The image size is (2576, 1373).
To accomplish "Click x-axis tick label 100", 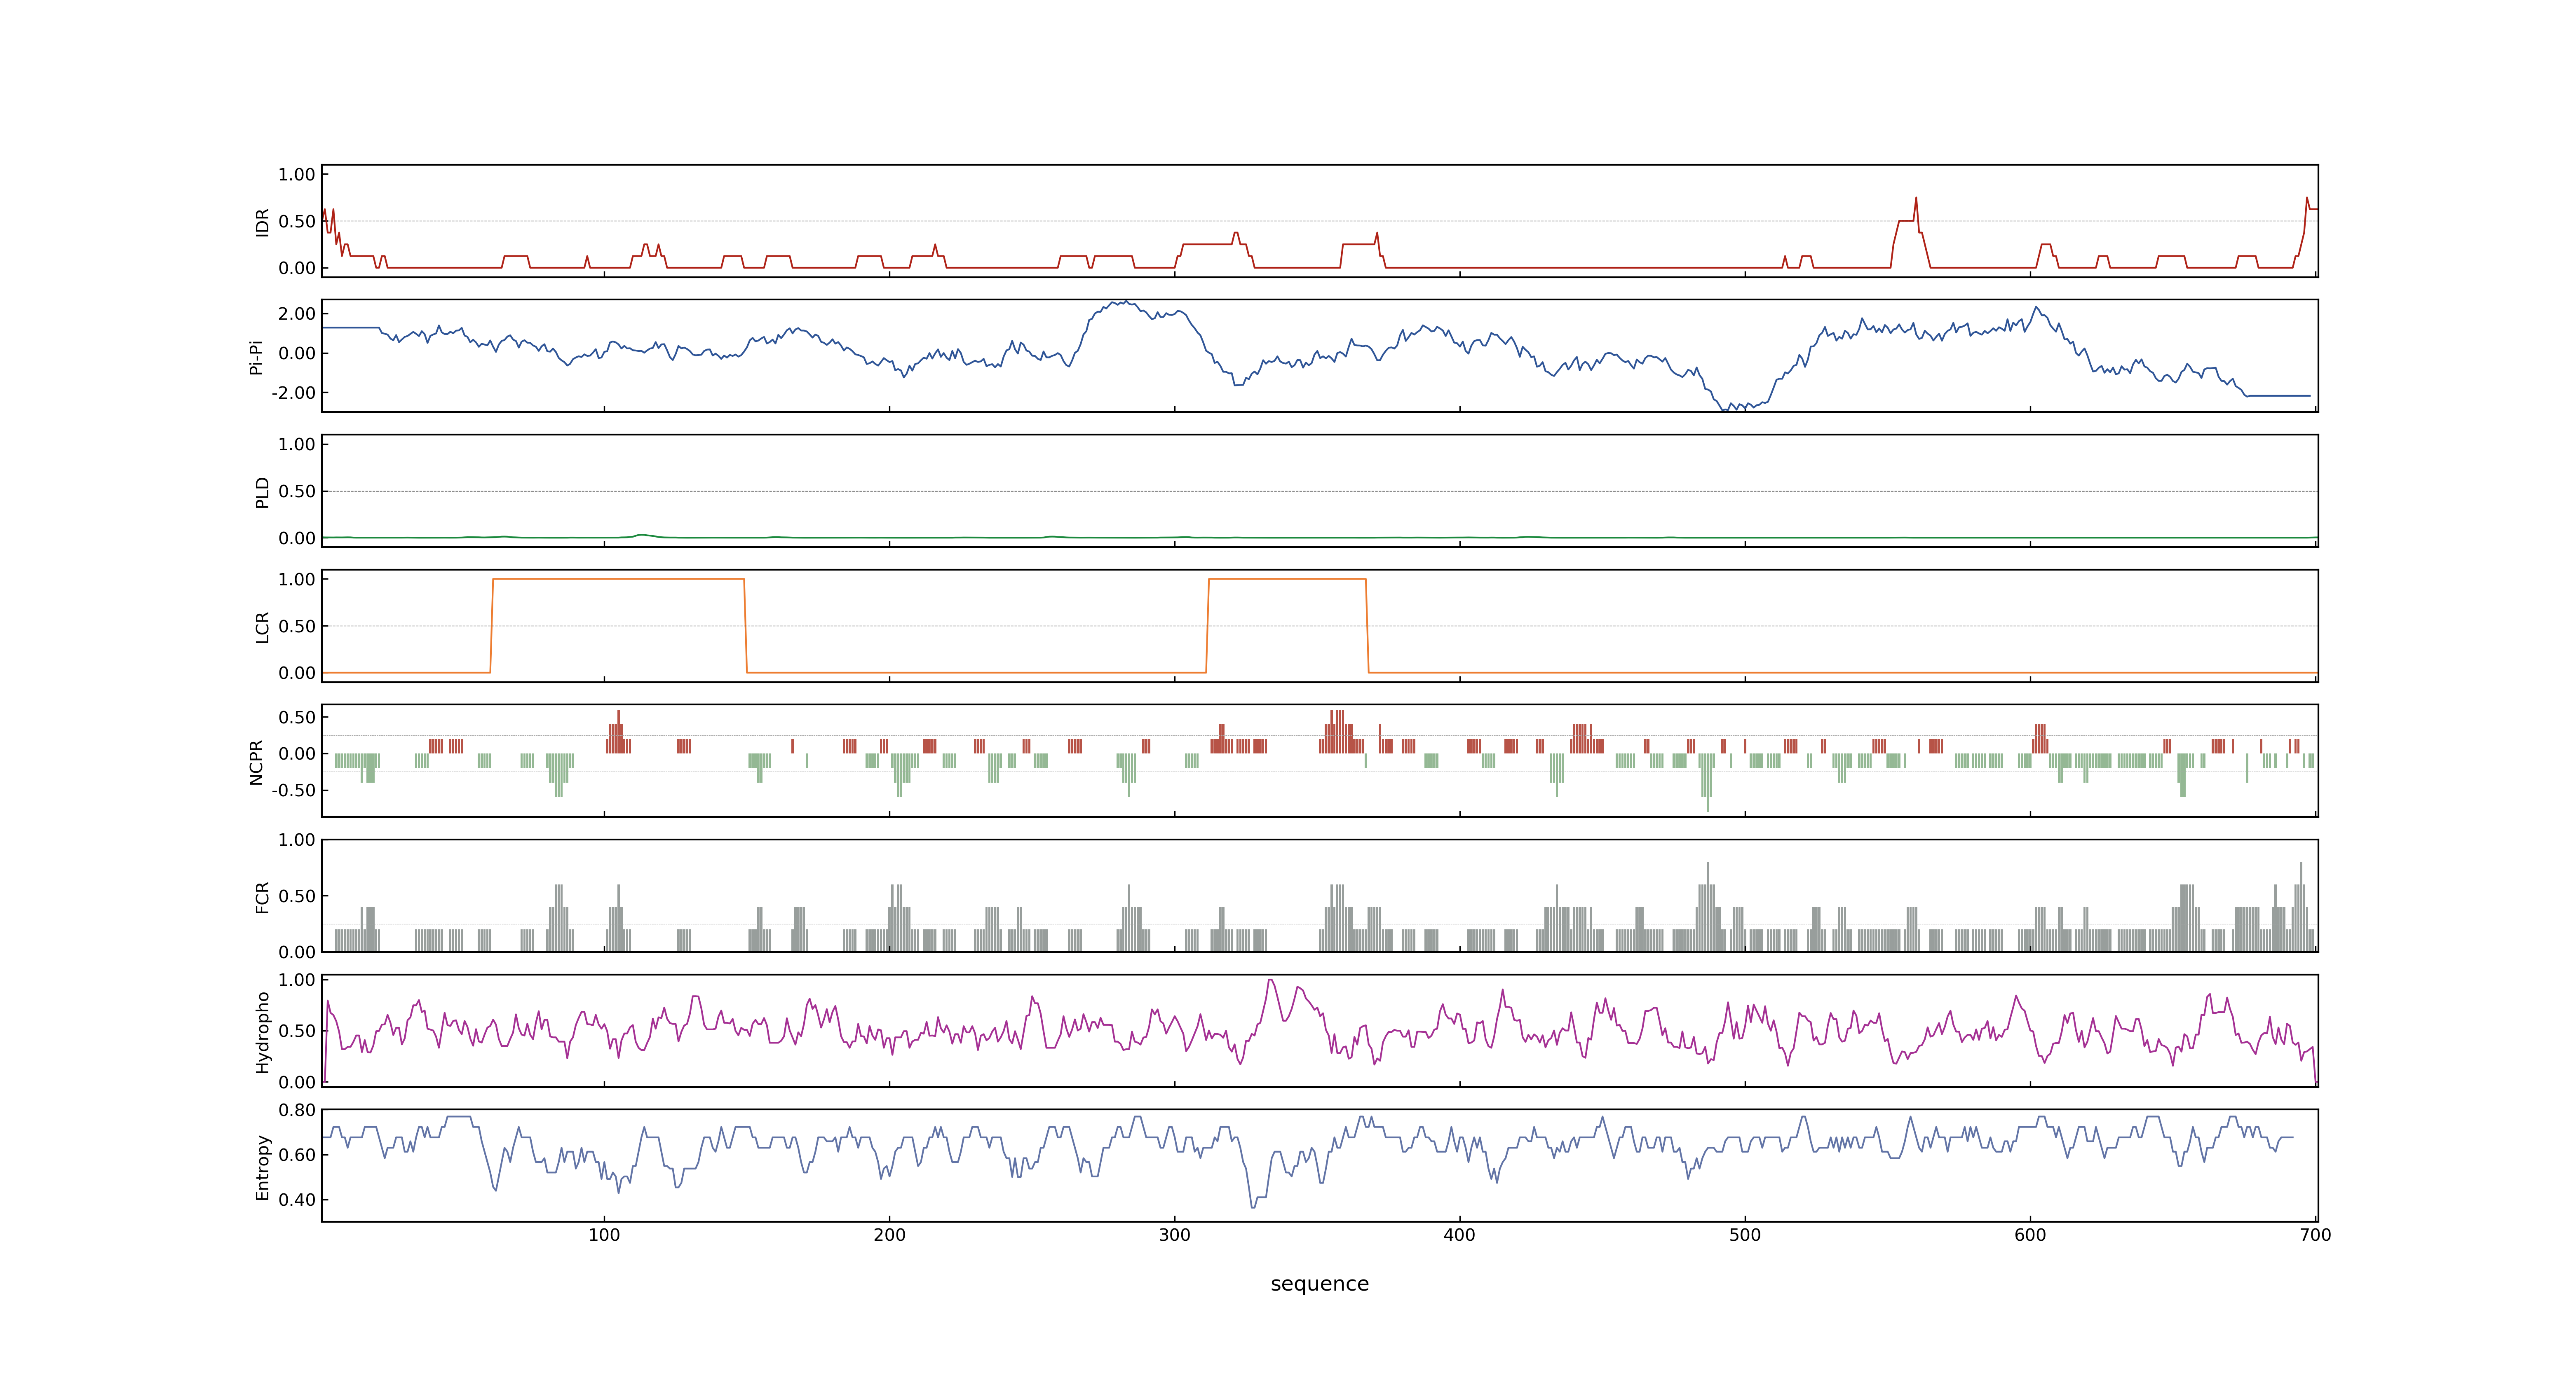I will (x=604, y=1235).
